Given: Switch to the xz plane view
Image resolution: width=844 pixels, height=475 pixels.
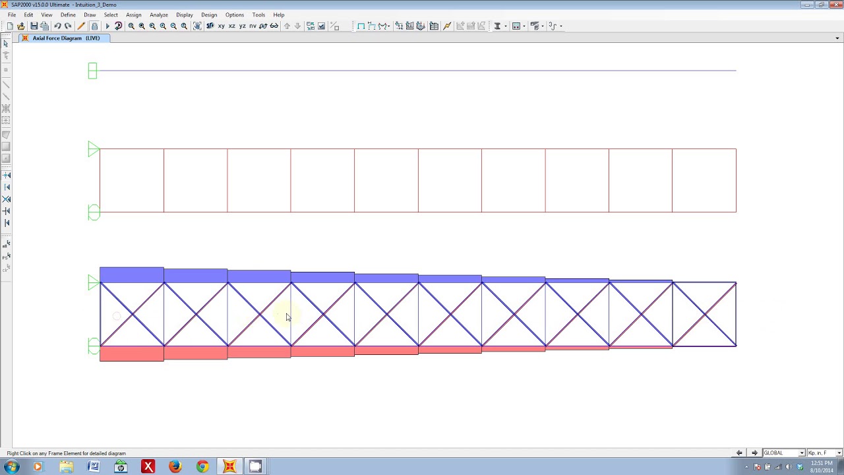Looking at the screenshot, I should (x=232, y=26).
